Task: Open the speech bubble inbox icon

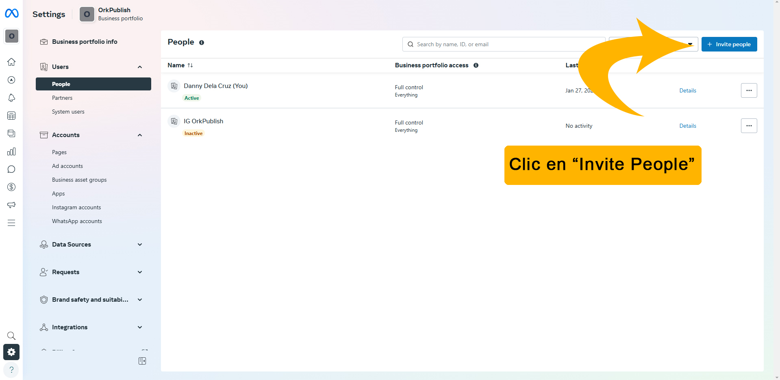Action: [x=11, y=169]
